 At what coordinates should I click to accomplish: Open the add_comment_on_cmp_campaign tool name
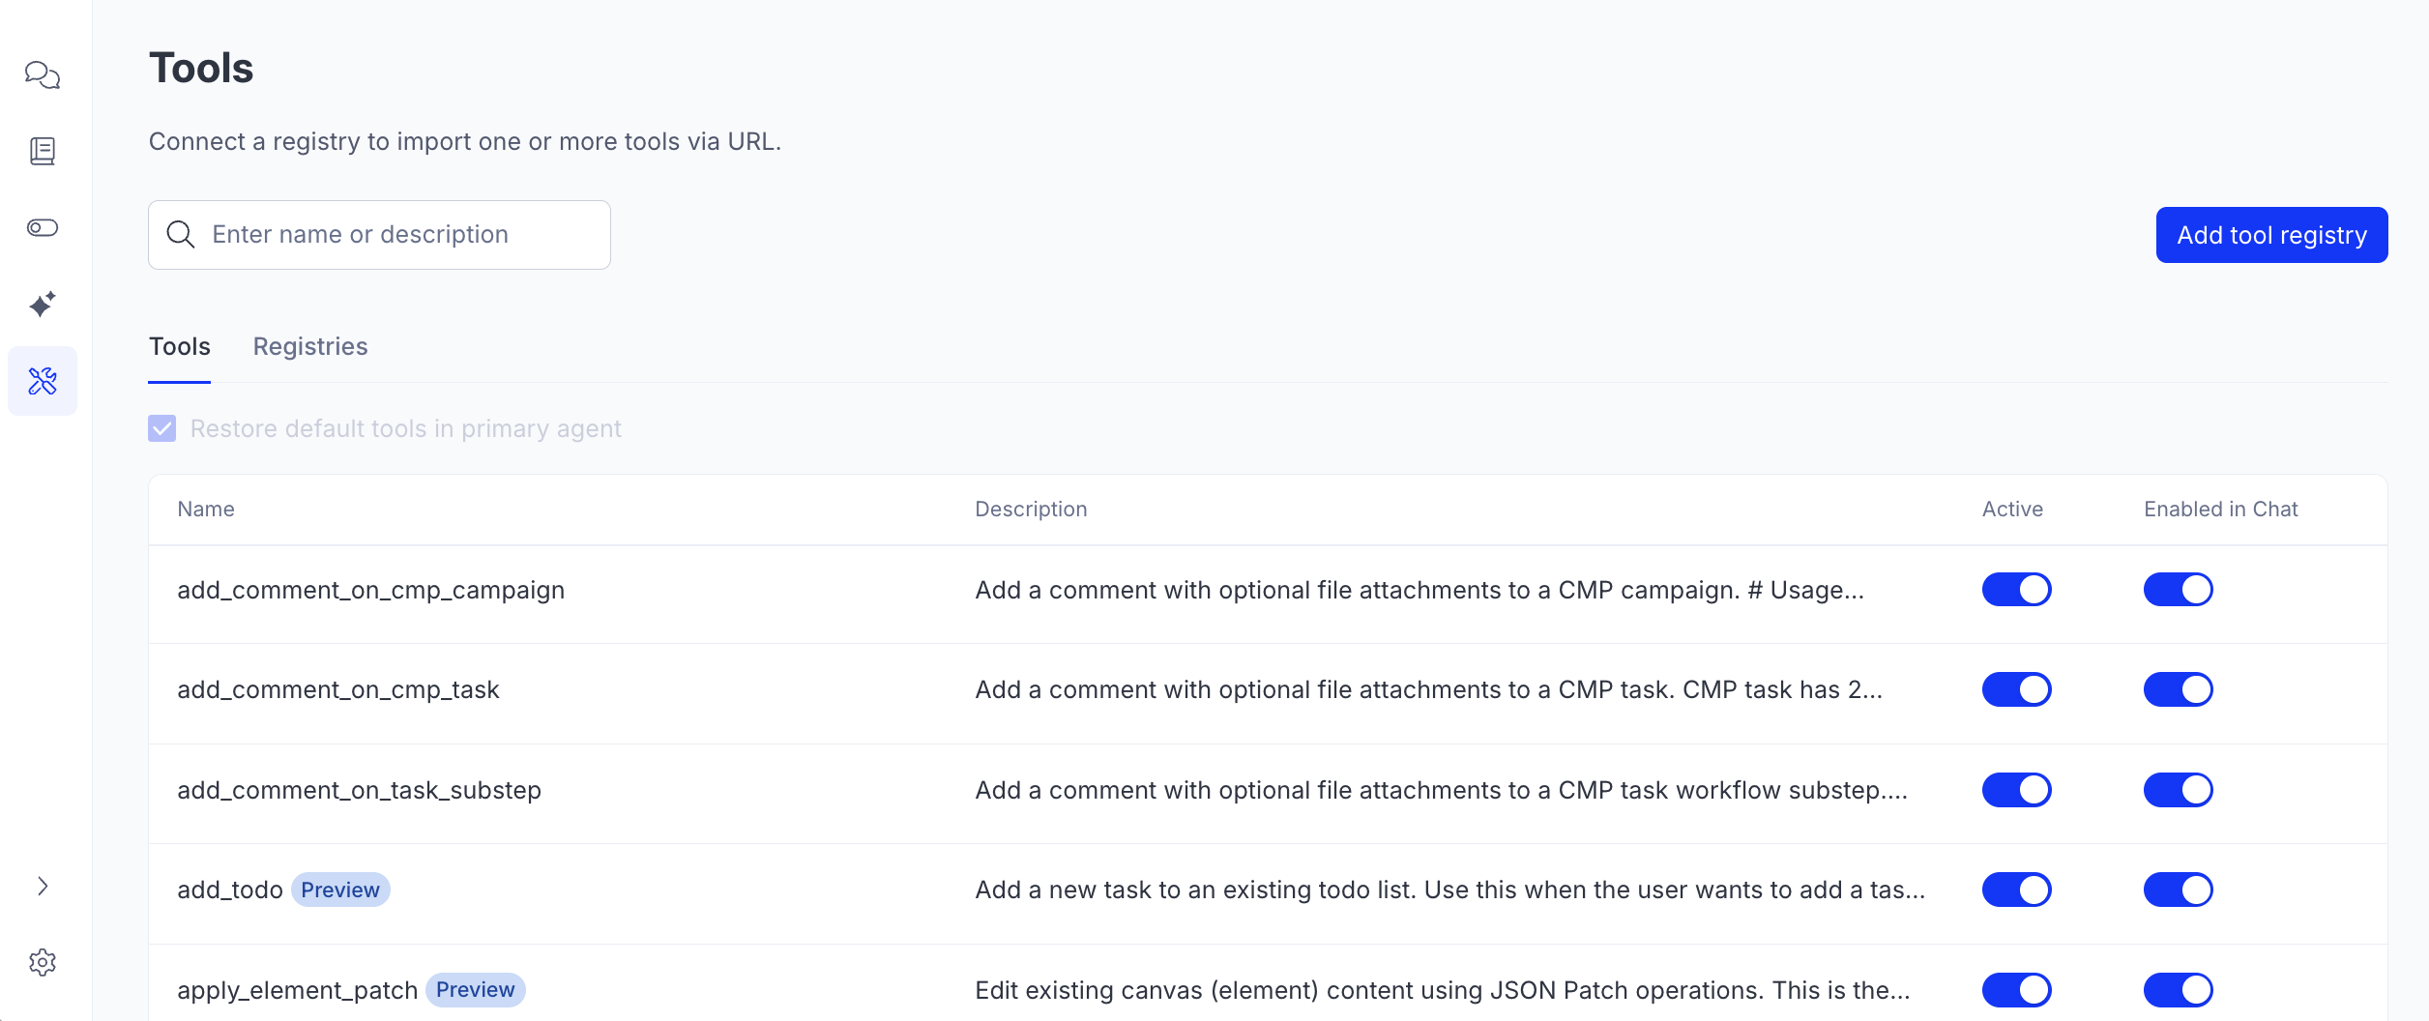click(370, 590)
